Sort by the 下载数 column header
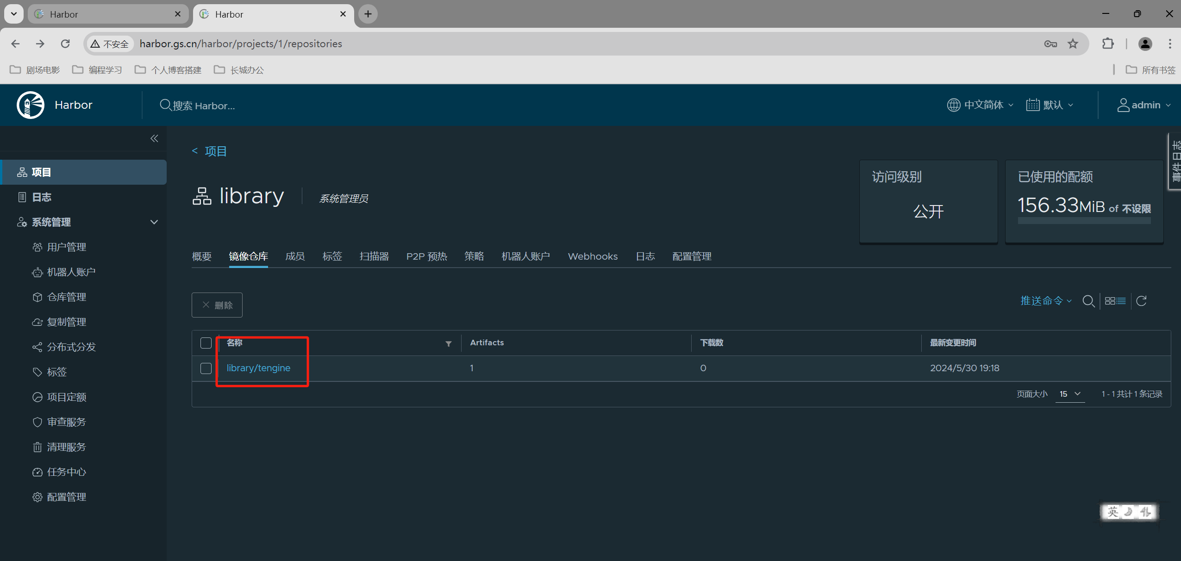This screenshot has width=1181, height=561. click(x=712, y=343)
